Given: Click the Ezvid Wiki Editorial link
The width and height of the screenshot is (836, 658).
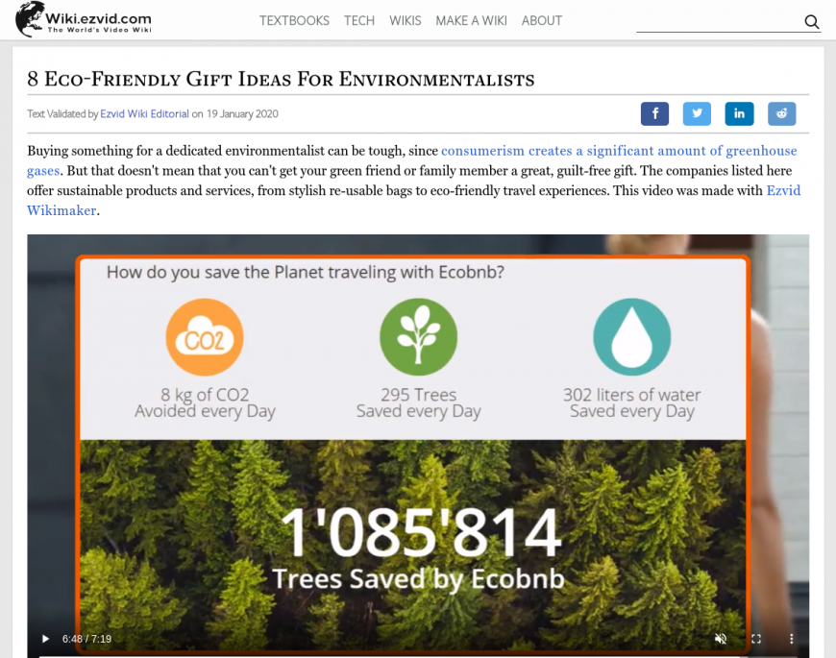Looking at the screenshot, I should (144, 114).
